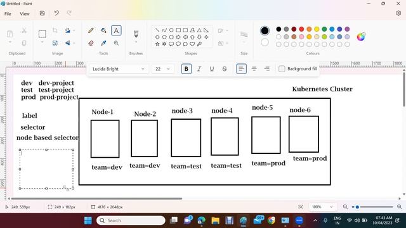Align text center
406x228 pixels.
254,69
